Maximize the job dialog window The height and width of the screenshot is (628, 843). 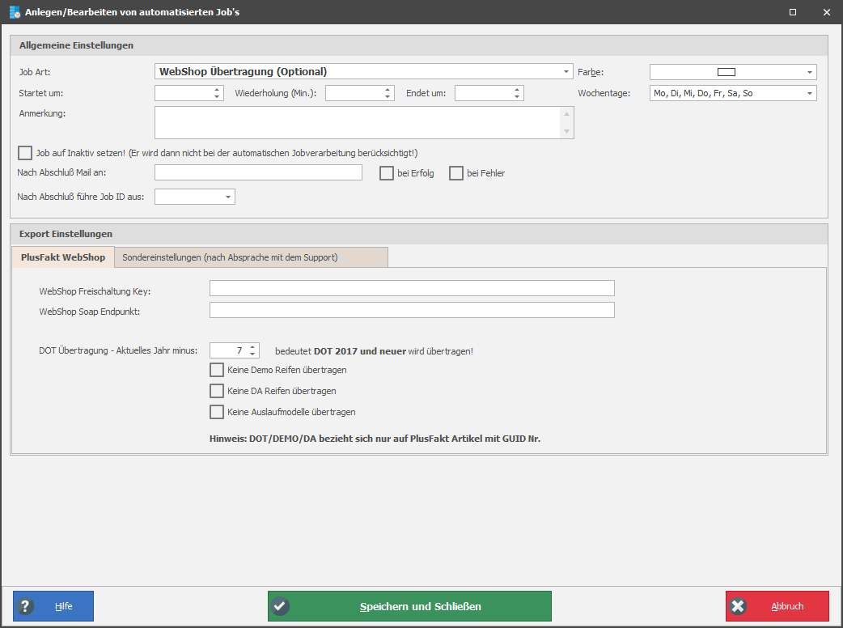pyautogui.click(x=793, y=12)
